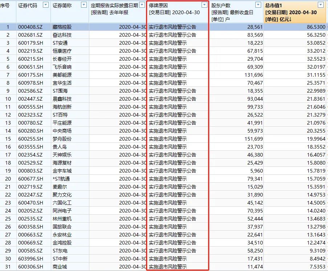Click the 股东户数 header label
328x271 pixels.
coord(221,6)
